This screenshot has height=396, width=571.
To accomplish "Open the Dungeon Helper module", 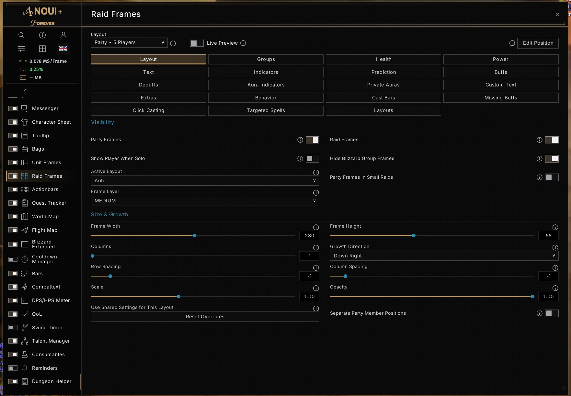I will click(51, 381).
